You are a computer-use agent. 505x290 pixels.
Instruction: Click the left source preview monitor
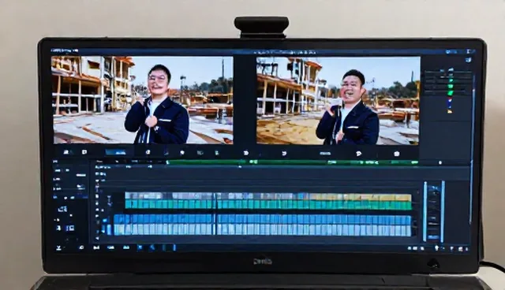click(x=142, y=100)
